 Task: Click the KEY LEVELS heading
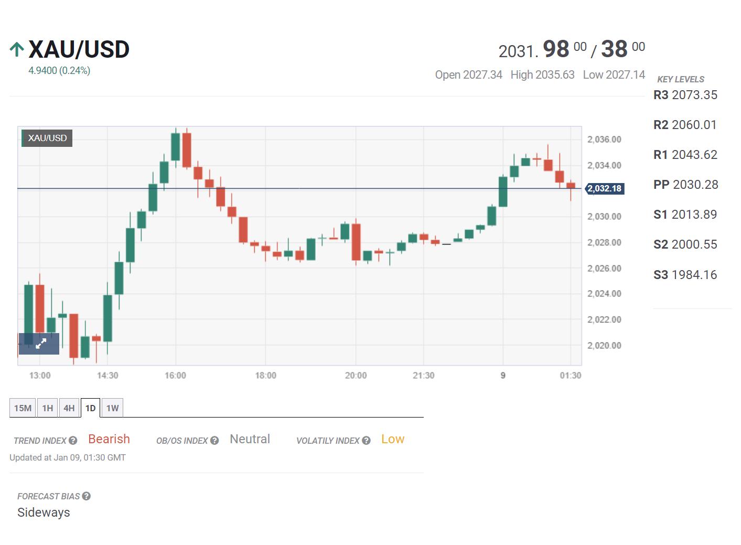point(681,79)
